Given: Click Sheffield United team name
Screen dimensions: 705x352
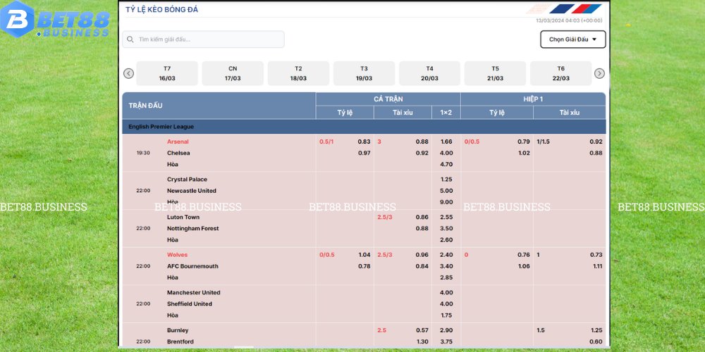Looking at the screenshot, I should coord(189,303).
